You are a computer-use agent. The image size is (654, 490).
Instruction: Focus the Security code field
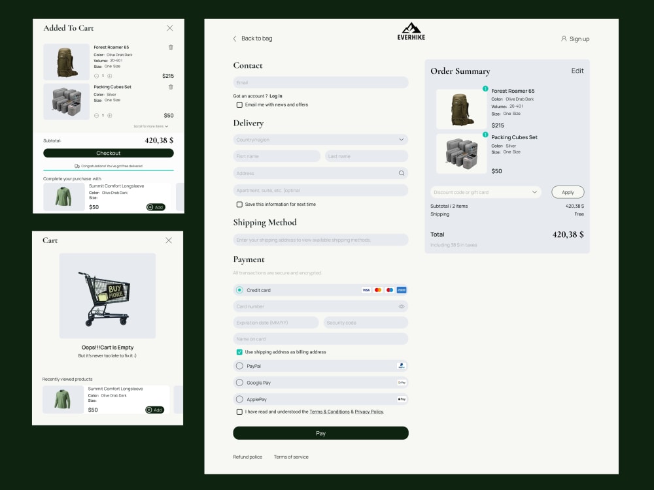click(366, 323)
